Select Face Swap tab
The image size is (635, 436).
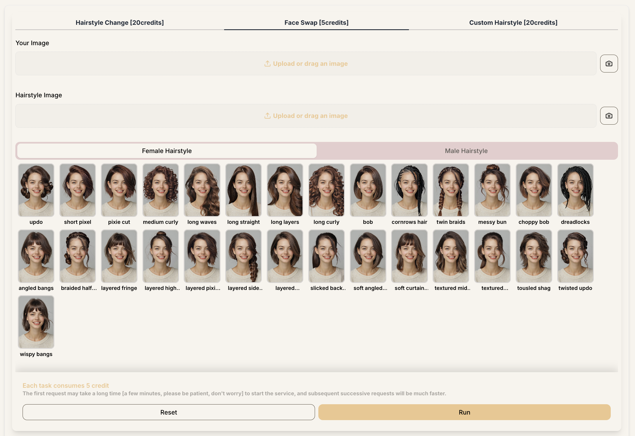pos(316,23)
